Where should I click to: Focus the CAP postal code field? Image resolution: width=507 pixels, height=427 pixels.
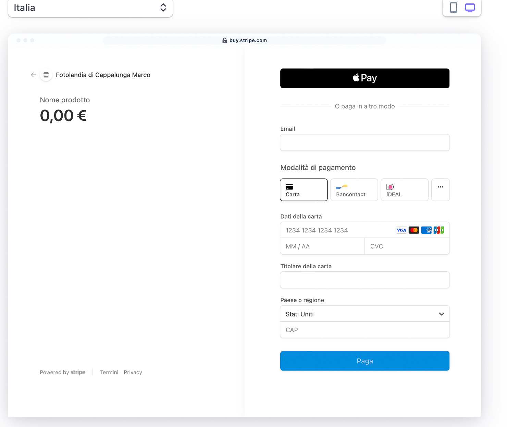point(365,330)
